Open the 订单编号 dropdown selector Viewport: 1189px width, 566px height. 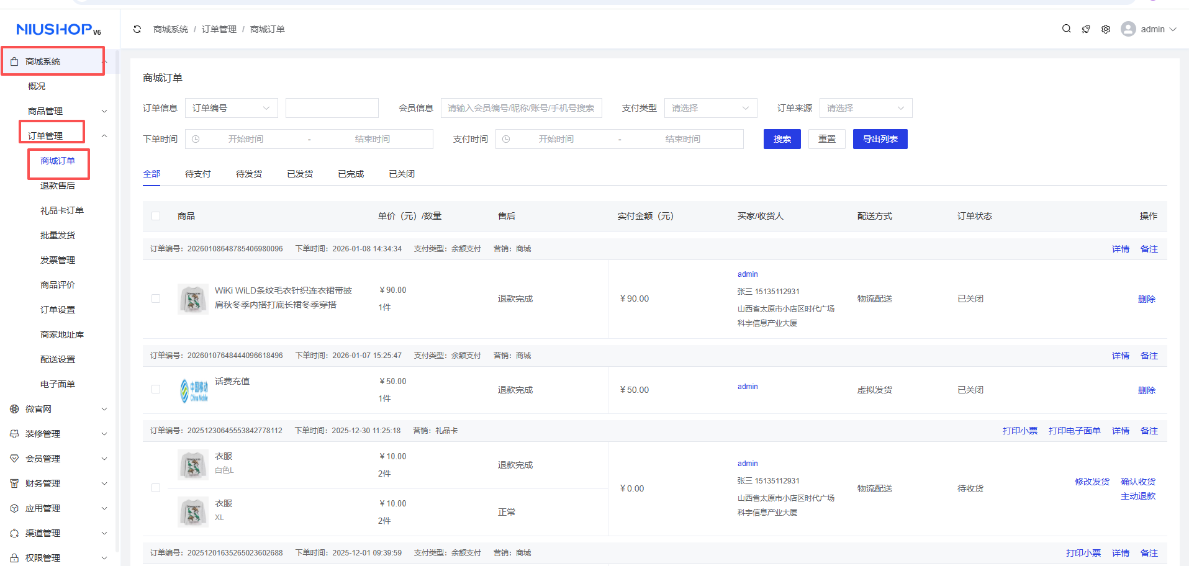coord(231,108)
